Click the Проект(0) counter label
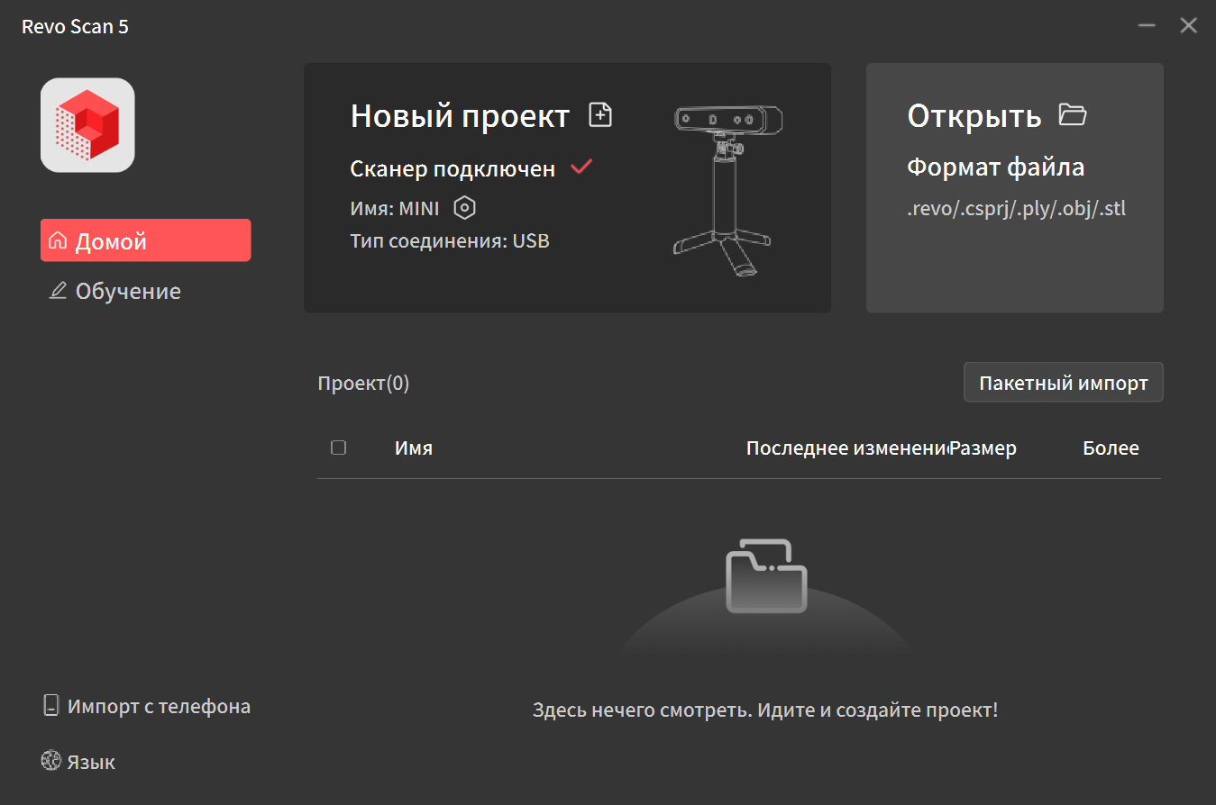Viewport: 1216px width, 805px height. coord(363,383)
